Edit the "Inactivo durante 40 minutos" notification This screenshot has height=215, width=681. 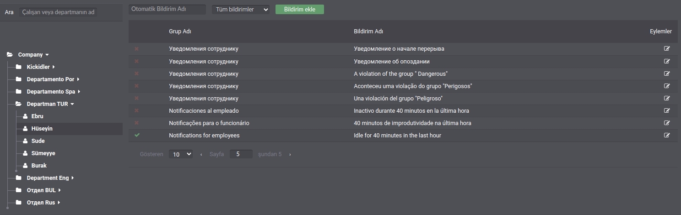(x=667, y=110)
